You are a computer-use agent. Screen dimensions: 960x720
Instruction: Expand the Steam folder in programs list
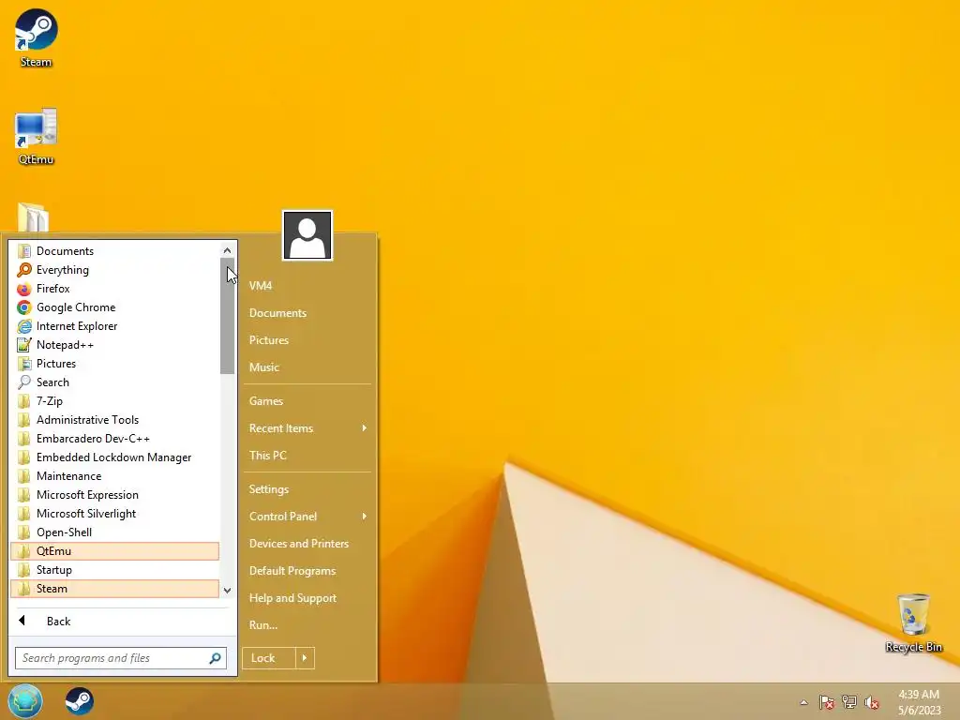tap(114, 589)
